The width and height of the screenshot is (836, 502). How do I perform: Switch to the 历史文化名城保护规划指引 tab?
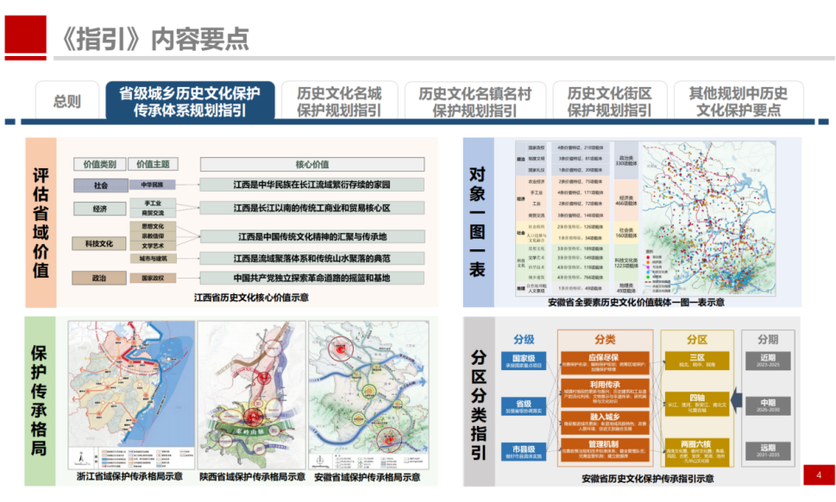tap(338, 101)
